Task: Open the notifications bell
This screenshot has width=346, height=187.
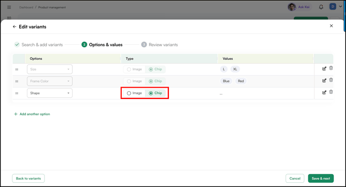Action: click(321, 7)
